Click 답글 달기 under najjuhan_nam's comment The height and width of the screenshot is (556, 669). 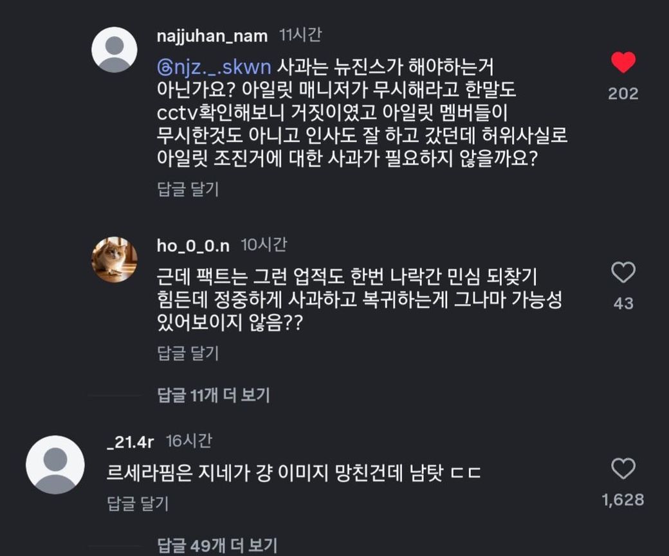click(188, 190)
